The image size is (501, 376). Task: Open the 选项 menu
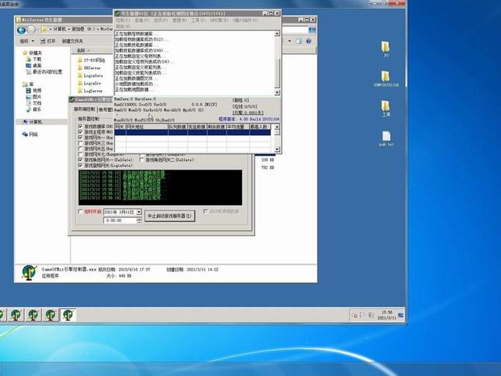click(x=160, y=20)
